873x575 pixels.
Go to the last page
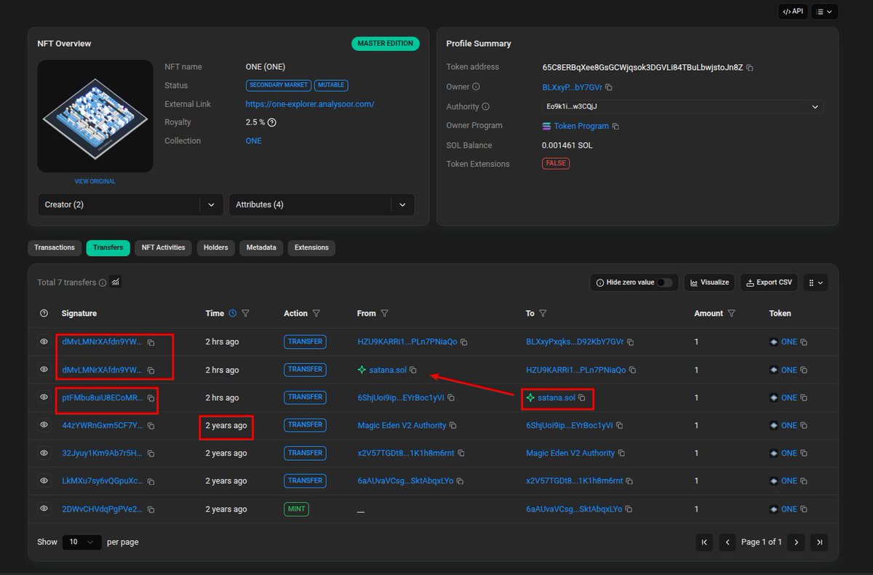pyautogui.click(x=820, y=542)
